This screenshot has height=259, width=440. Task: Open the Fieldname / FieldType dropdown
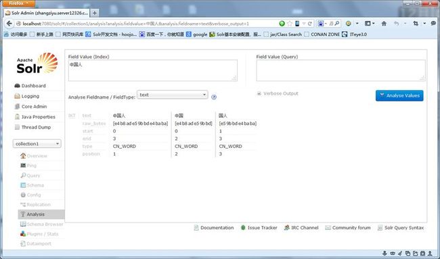173,95
